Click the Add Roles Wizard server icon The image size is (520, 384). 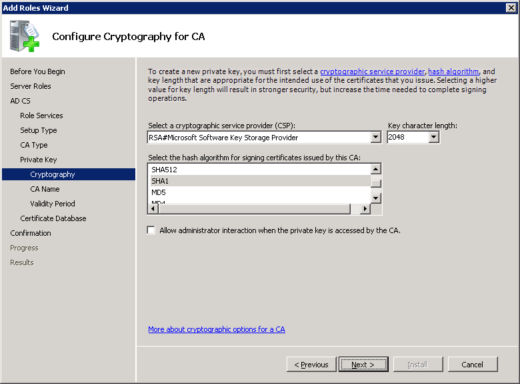(x=25, y=36)
